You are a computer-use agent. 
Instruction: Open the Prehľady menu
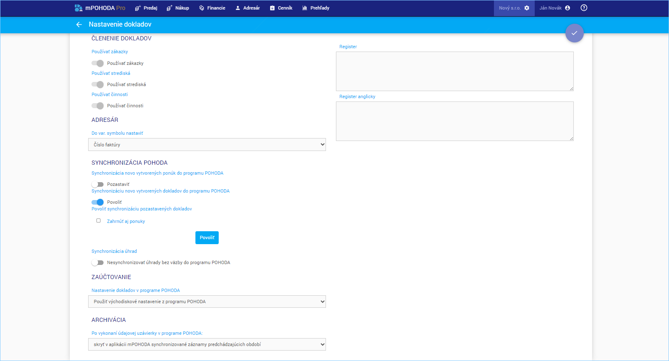(x=316, y=8)
